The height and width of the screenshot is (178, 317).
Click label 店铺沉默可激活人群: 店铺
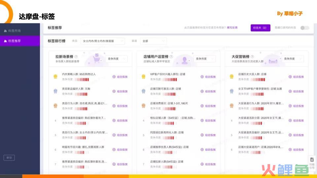(165, 89)
